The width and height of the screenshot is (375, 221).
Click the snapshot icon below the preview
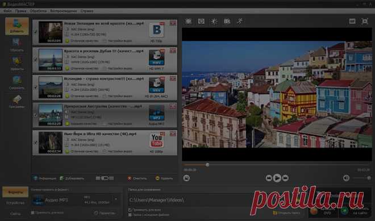coord(186,178)
